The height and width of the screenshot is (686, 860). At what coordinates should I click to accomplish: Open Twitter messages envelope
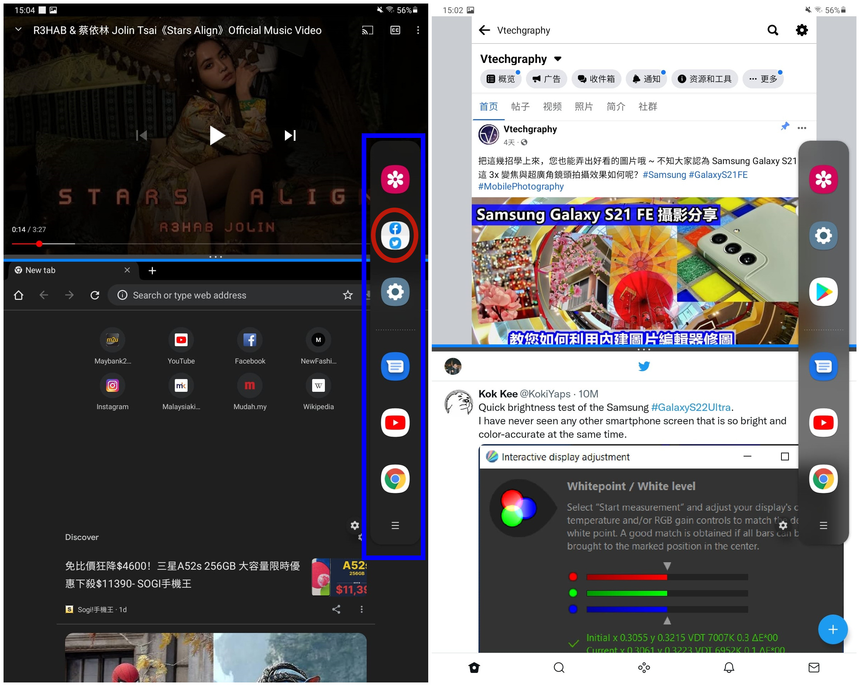[x=813, y=667]
